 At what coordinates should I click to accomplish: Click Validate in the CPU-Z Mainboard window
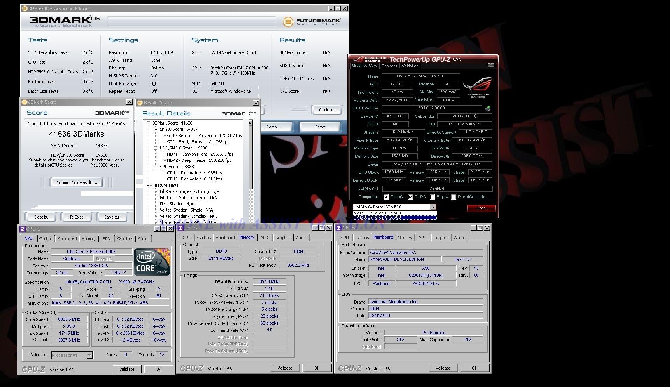(443, 368)
